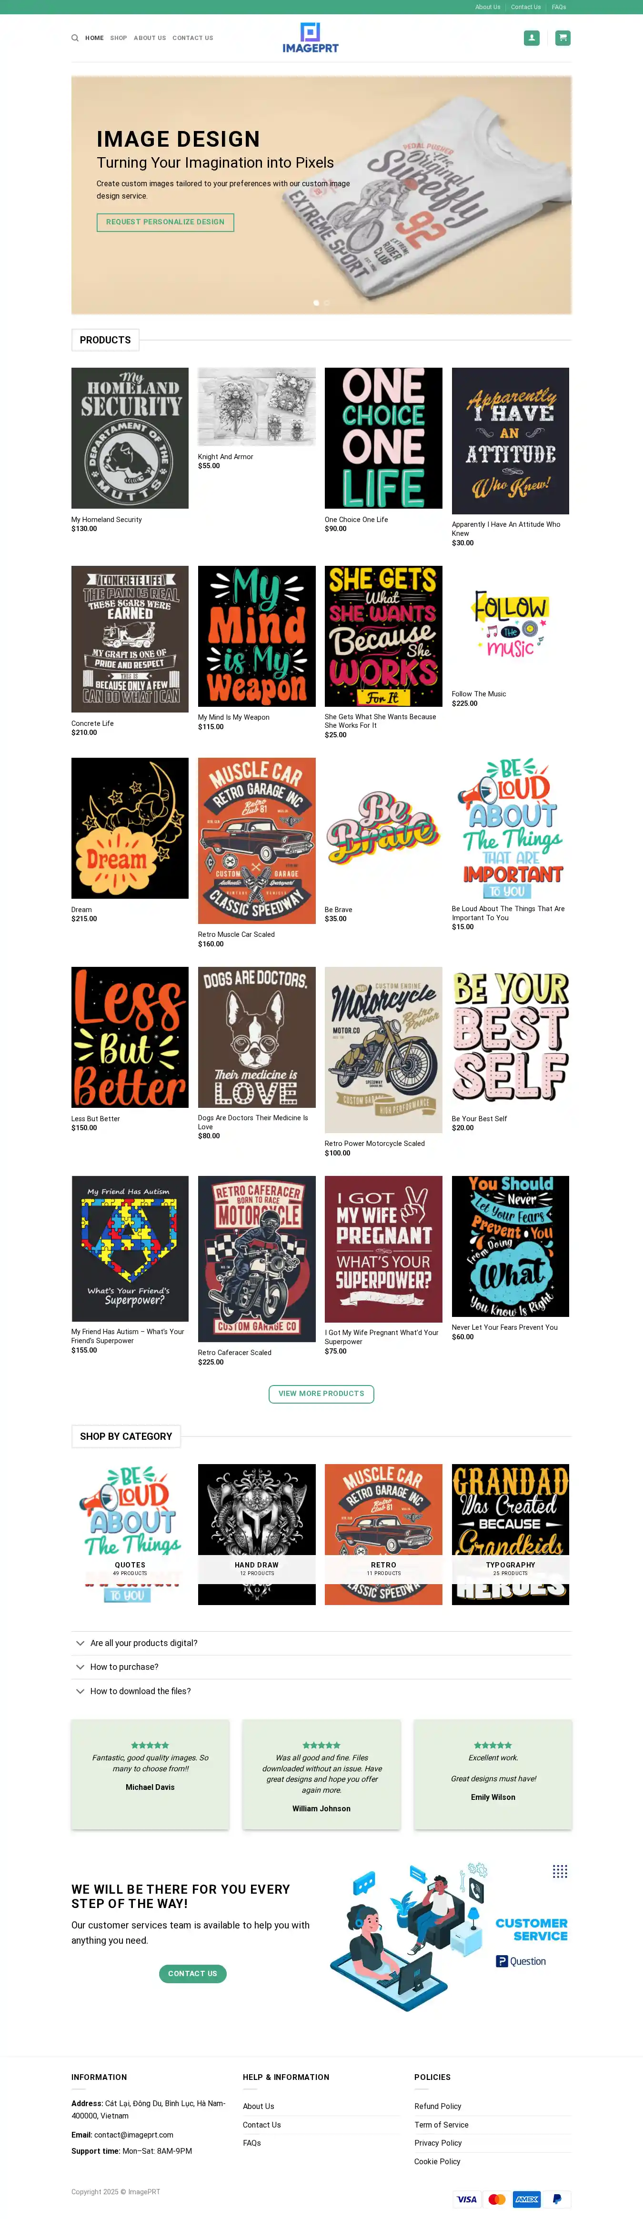Screen dimensions: 643x2219
Task: Click the View More Products button
Action: (x=321, y=1393)
